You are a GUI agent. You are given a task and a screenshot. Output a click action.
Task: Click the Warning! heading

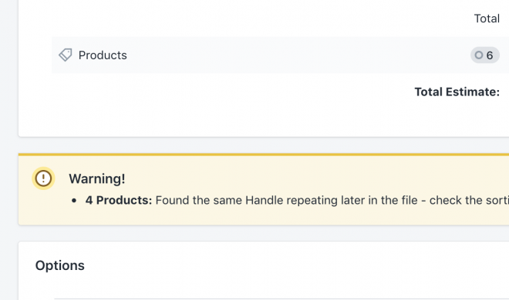click(96, 178)
